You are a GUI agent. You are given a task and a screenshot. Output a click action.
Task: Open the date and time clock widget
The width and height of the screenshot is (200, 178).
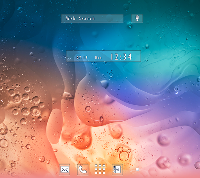pyautogui.click(x=104, y=56)
